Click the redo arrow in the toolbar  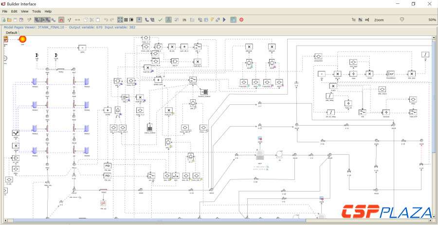(x=112, y=20)
